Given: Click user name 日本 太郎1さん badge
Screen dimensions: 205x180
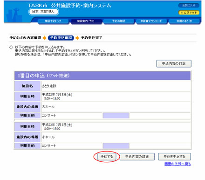Looking at the screenshot, I should pos(43,12).
